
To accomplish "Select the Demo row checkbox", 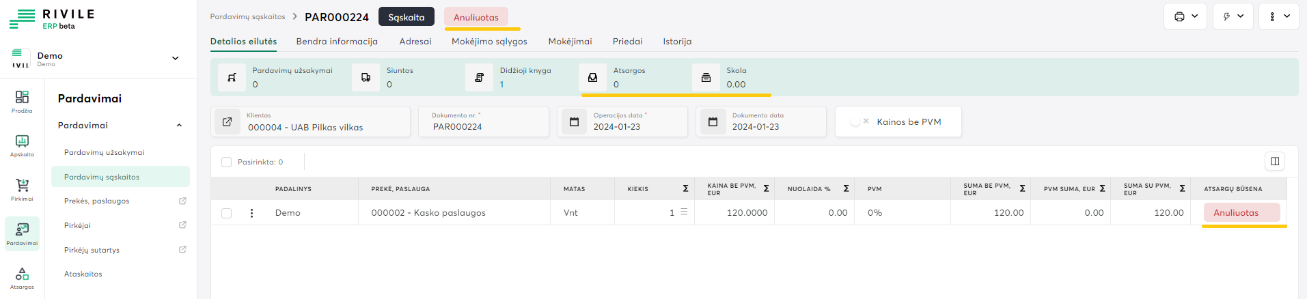I will pos(227,213).
